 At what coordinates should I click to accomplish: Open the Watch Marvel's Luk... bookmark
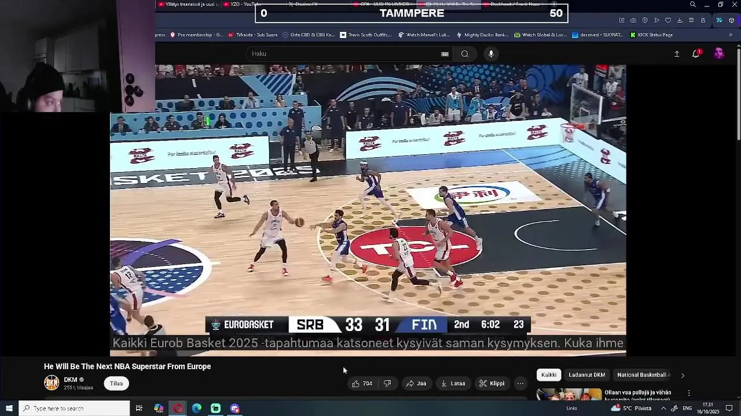tap(424, 35)
